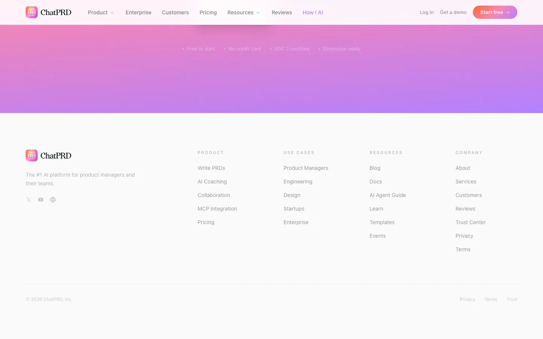Open the Services company link
Image resolution: width=543 pixels, height=339 pixels.
tap(466, 182)
